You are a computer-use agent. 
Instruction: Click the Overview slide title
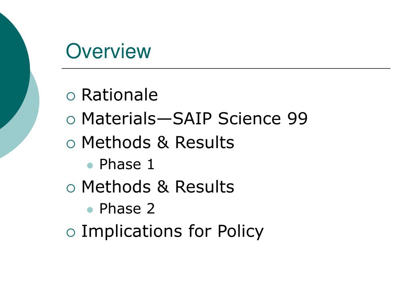[108, 51]
